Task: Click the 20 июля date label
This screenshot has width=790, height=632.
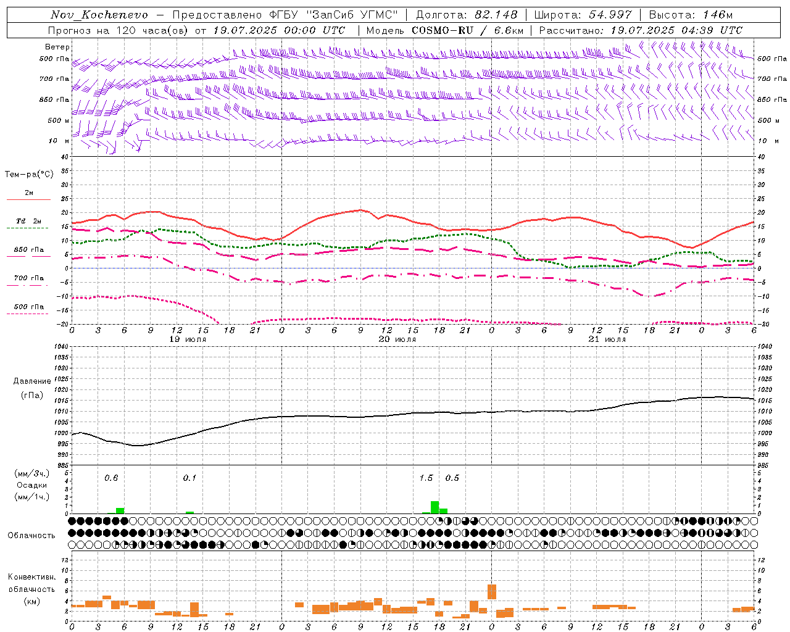Action: point(397,339)
